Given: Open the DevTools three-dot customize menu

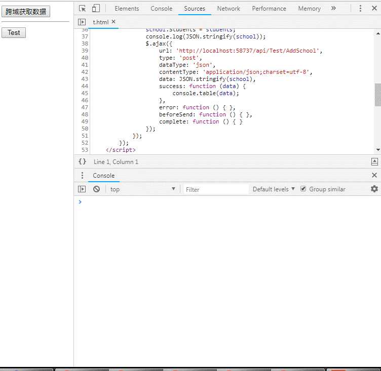Looking at the screenshot, I should coord(360,8).
